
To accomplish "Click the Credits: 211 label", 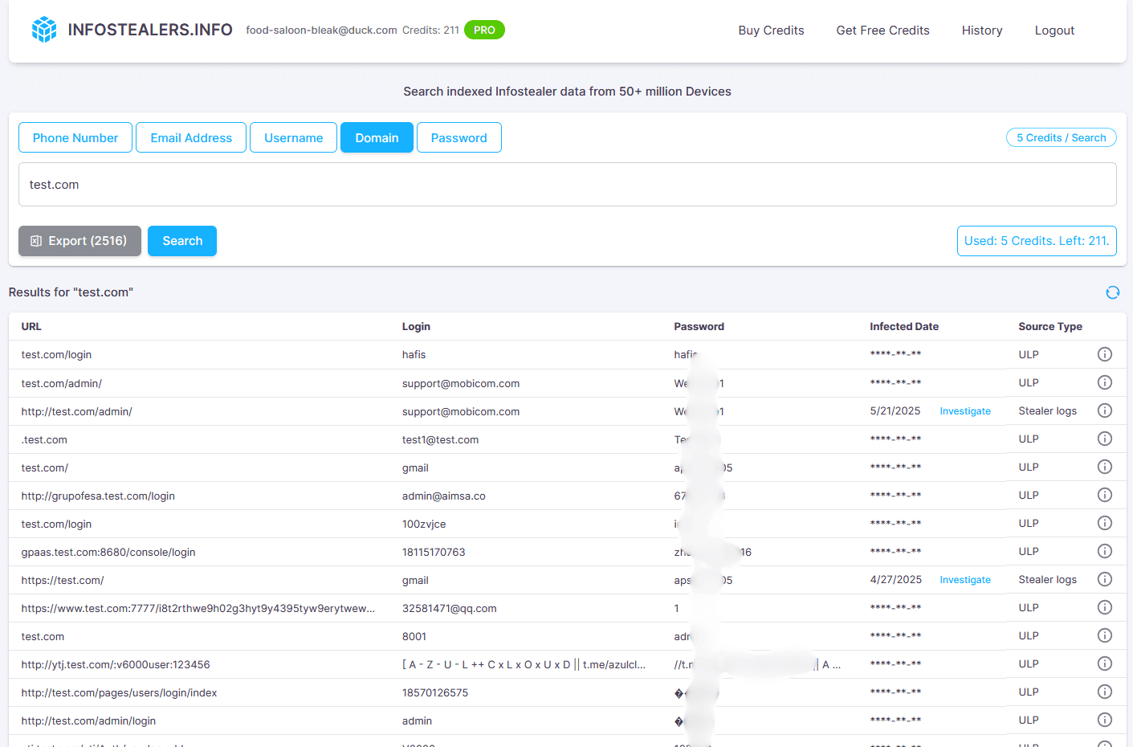I will click(x=430, y=30).
